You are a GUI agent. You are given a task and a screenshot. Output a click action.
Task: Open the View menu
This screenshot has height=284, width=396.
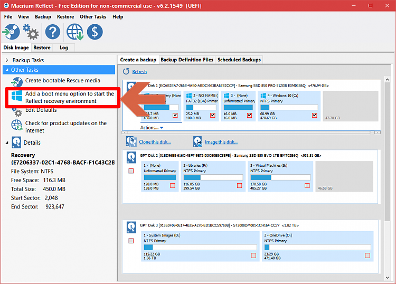point(23,17)
